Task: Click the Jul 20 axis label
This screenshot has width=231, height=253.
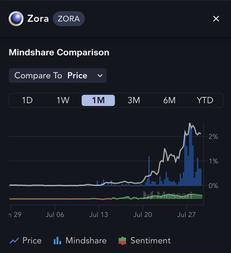Action: pos(143,215)
